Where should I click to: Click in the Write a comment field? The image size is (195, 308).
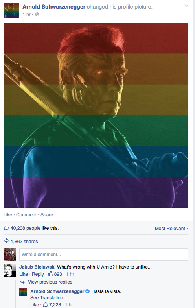(x=104, y=255)
